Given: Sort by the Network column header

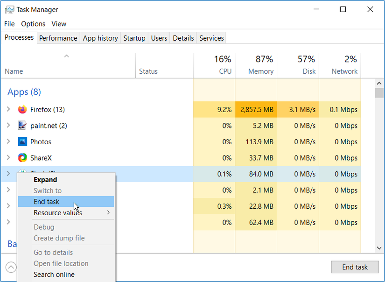Looking at the screenshot, I should 340,65.
